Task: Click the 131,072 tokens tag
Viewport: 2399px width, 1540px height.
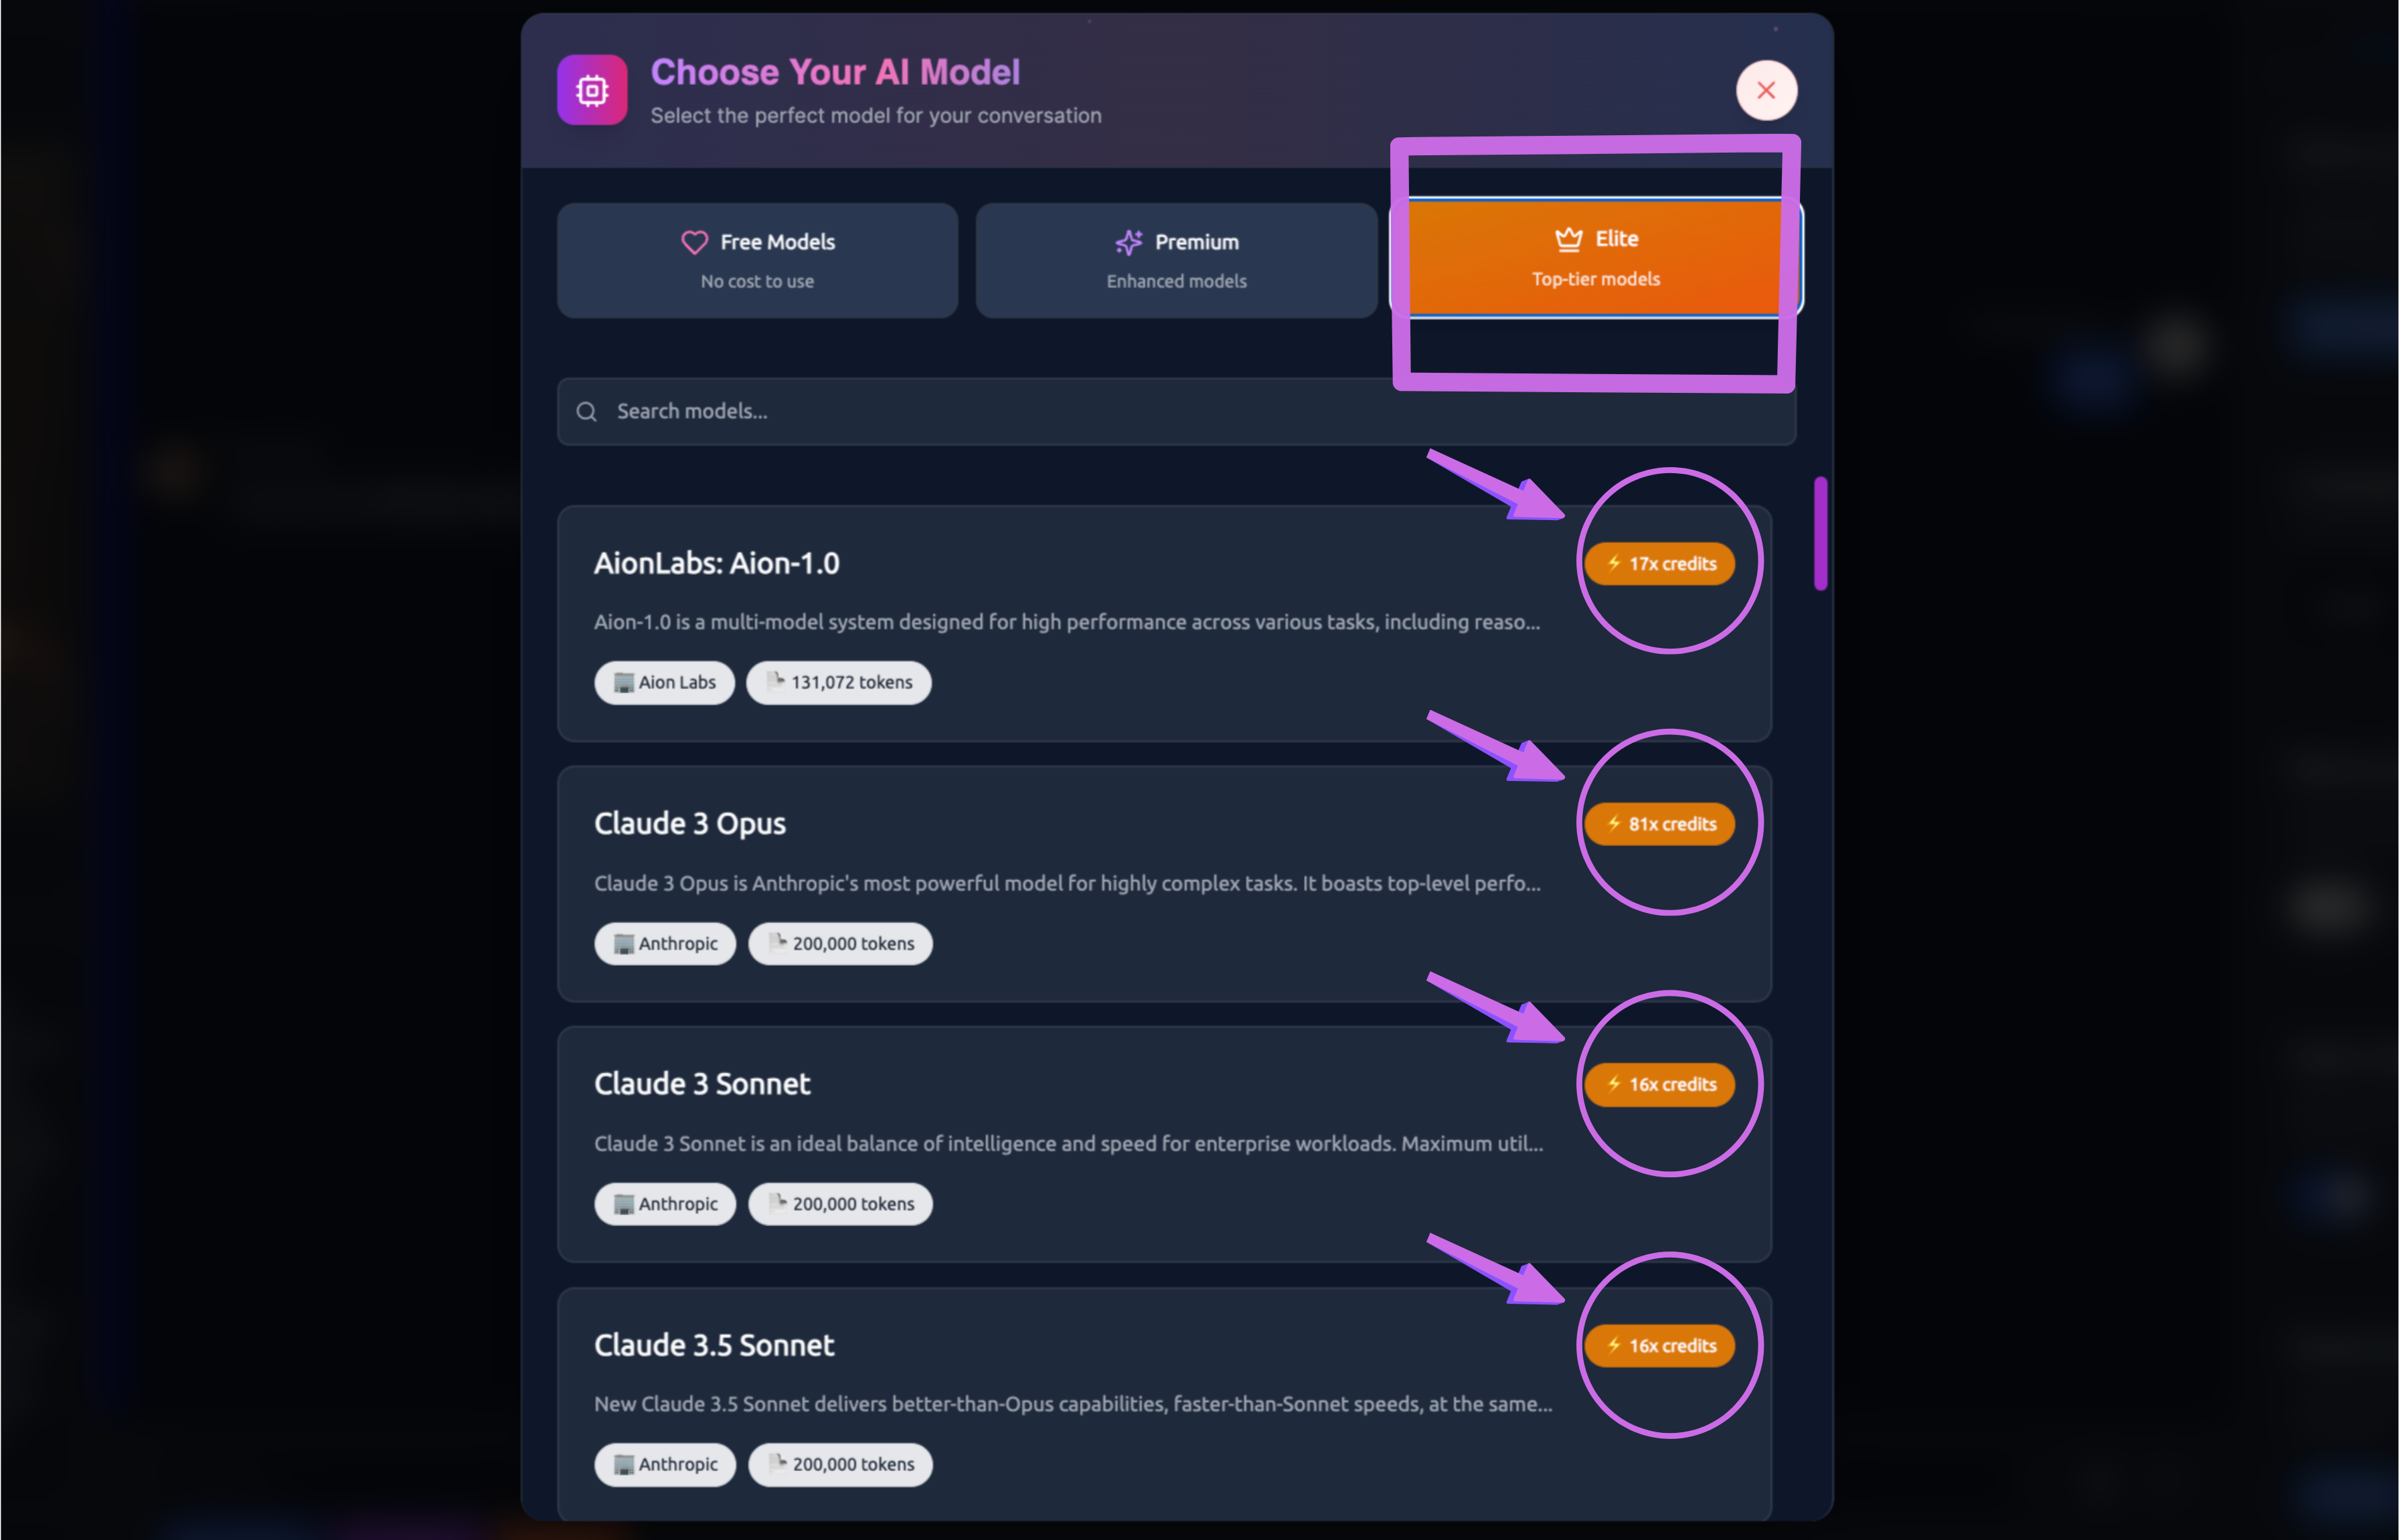Action: coord(839,683)
